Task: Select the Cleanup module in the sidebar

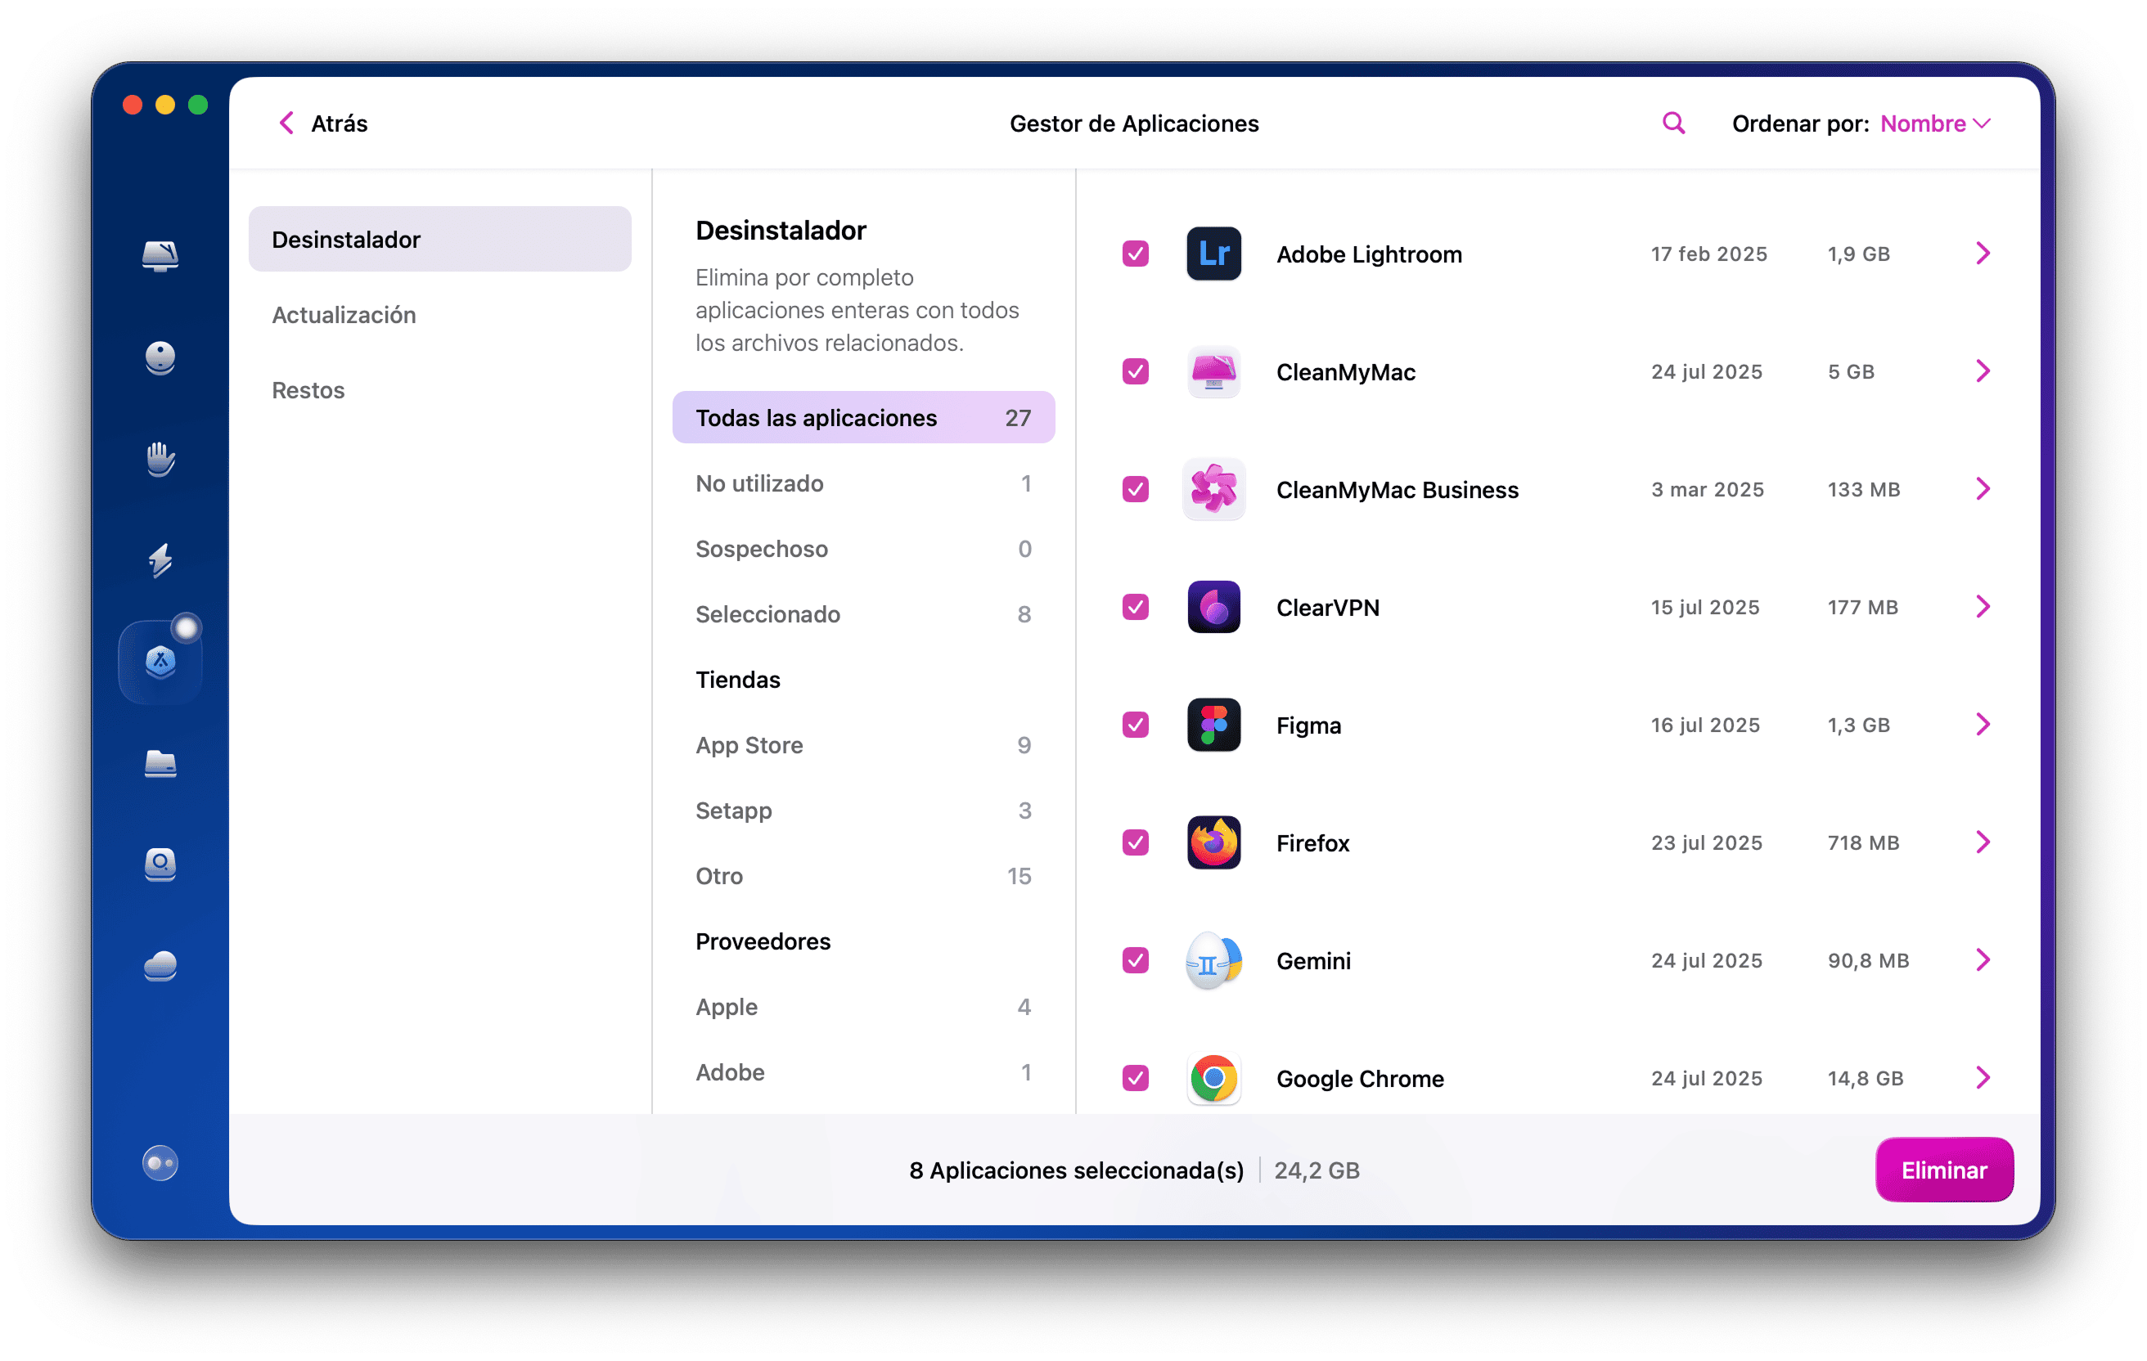Action: [x=160, y=358]
